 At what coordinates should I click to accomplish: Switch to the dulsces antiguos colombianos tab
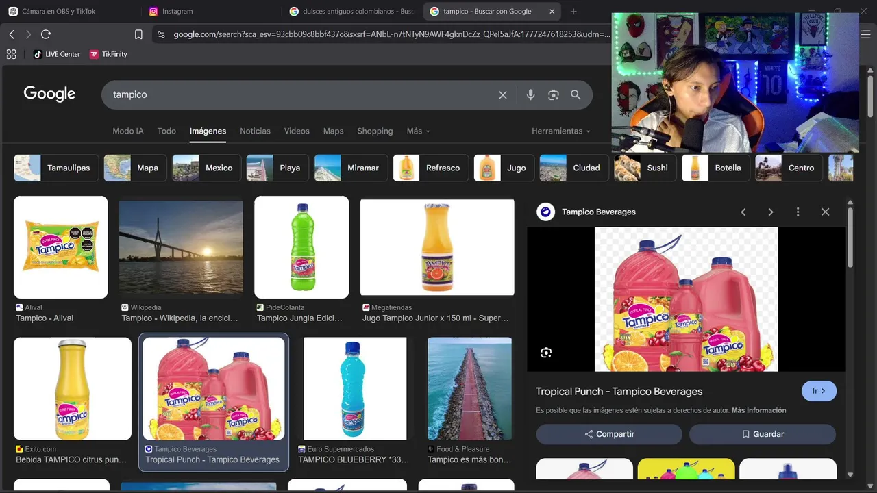[352, 12]
